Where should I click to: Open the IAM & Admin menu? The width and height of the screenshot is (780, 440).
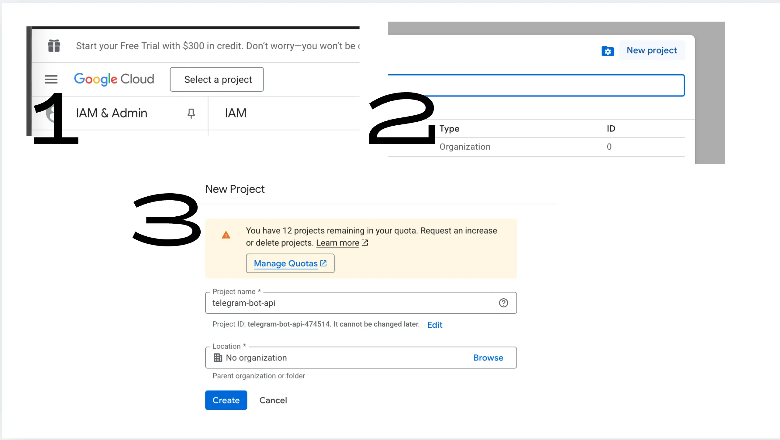(112, 113)
